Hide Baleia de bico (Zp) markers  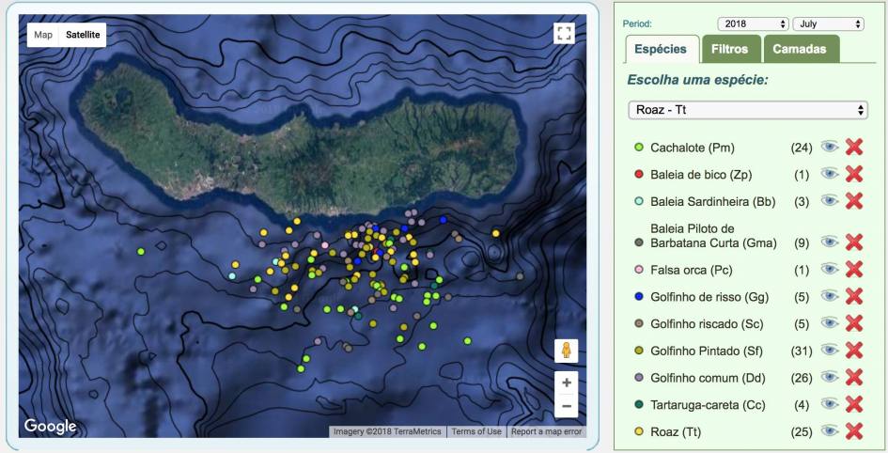pos(830,174)
